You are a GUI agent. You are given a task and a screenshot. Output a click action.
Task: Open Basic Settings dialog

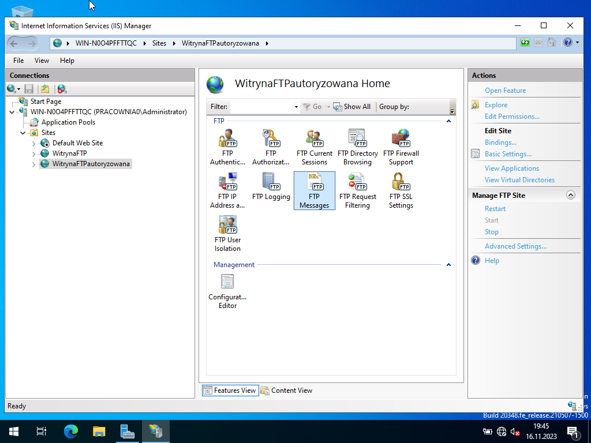coord(508,154)
